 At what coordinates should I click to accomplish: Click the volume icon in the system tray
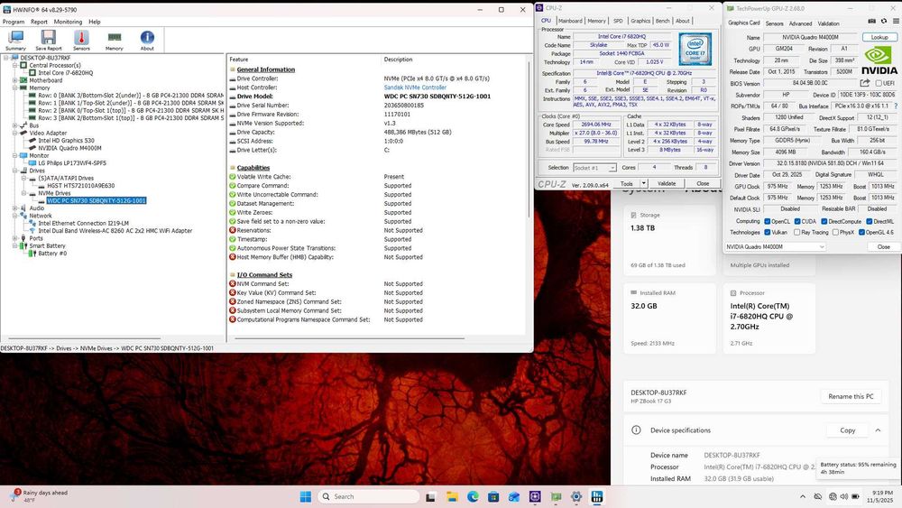[843, 496]
